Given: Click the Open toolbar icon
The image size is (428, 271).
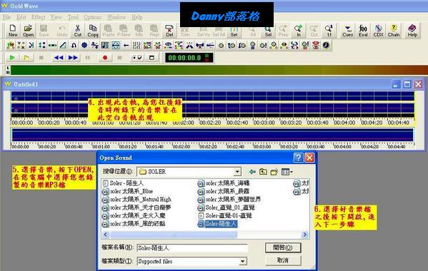Looking at the screenshot, I should [28, 31].
